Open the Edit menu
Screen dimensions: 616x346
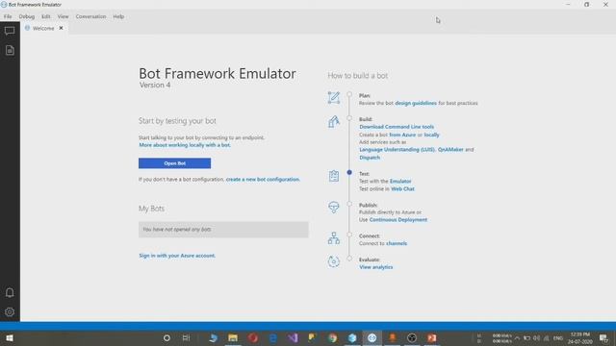46,16
